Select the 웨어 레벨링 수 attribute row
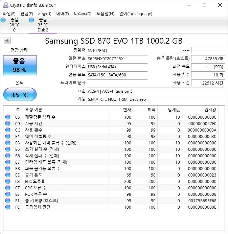228x234 pixels. pos(111,136)
